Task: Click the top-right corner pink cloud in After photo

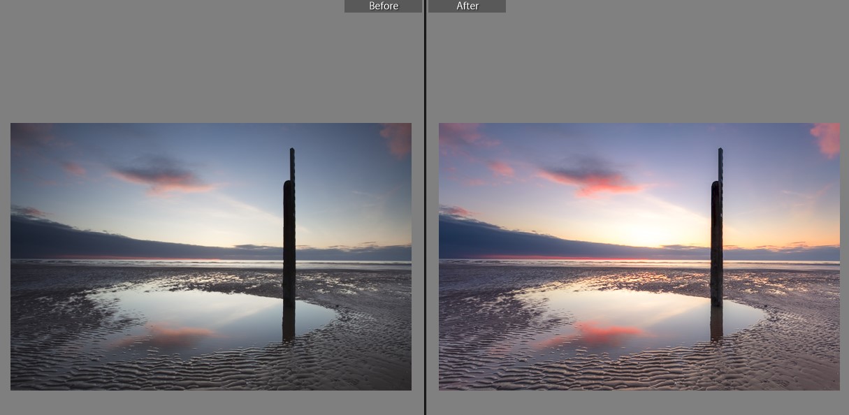Action: point(826,138)
